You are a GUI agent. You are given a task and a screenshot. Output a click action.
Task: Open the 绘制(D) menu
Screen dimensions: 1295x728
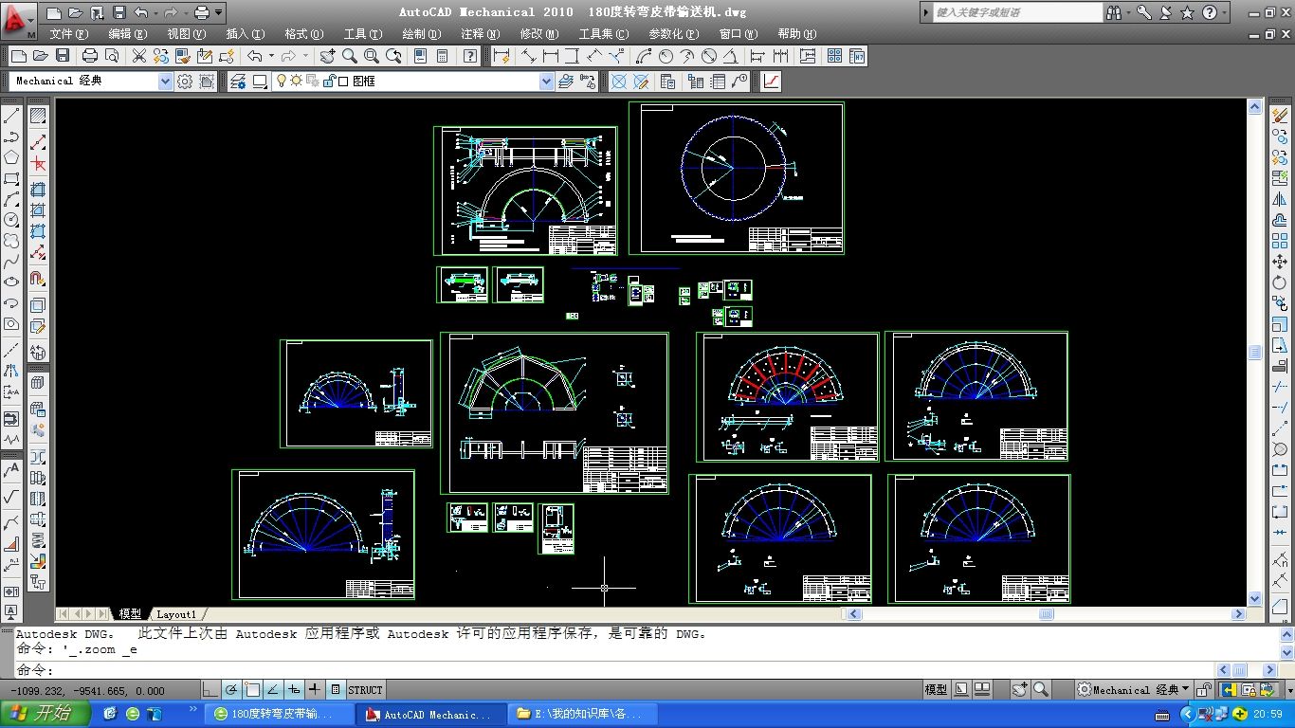(x=421, y=34)
